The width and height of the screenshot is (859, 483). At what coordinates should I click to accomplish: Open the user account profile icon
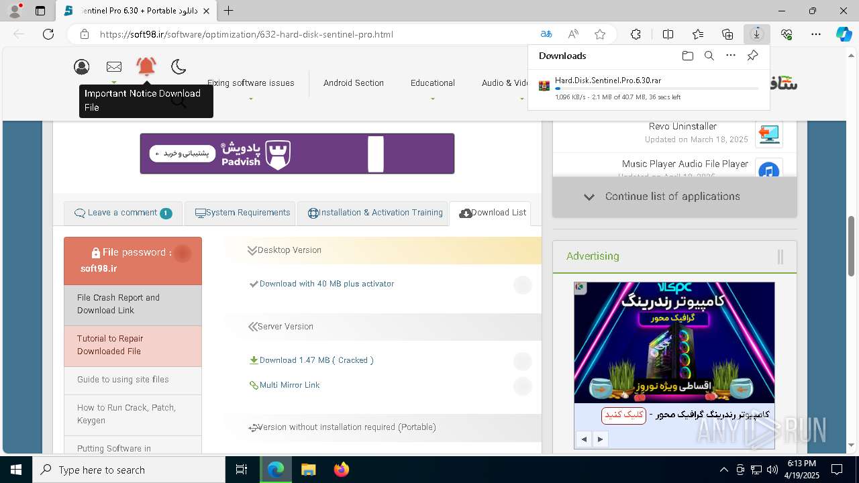[x=82, y=66]
